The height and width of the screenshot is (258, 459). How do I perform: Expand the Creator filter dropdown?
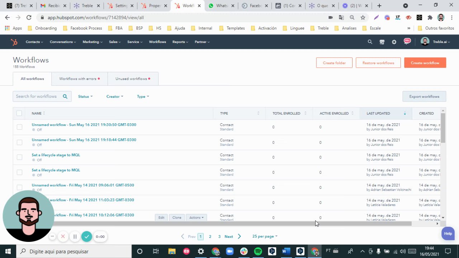(x=115, y=96)
